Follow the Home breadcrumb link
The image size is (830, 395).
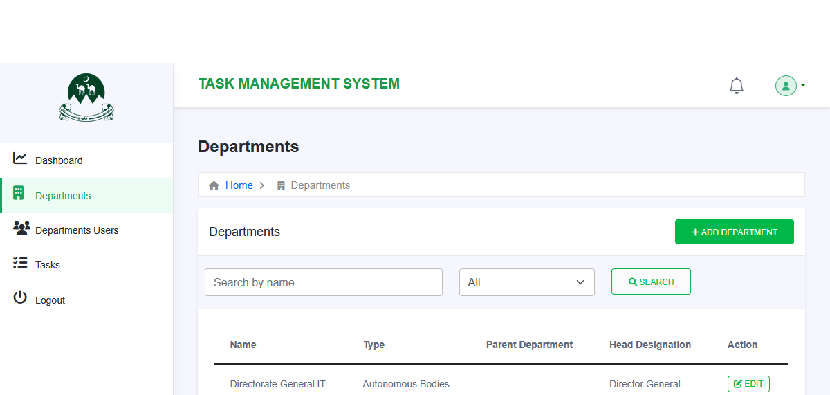point(239,185)
